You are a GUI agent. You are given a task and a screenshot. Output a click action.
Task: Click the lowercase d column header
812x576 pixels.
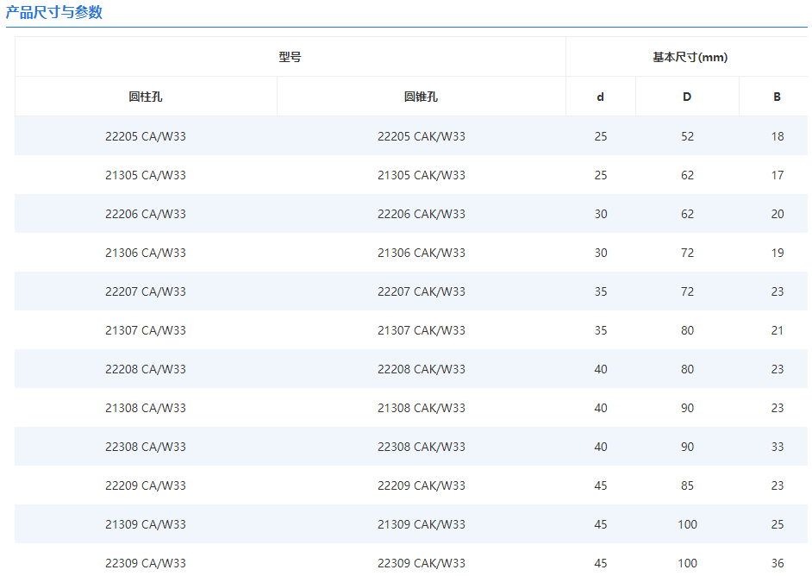pos(601,97)
